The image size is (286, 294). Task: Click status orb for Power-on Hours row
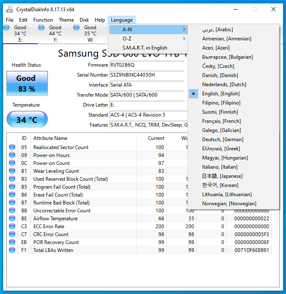tap(12, 155)
